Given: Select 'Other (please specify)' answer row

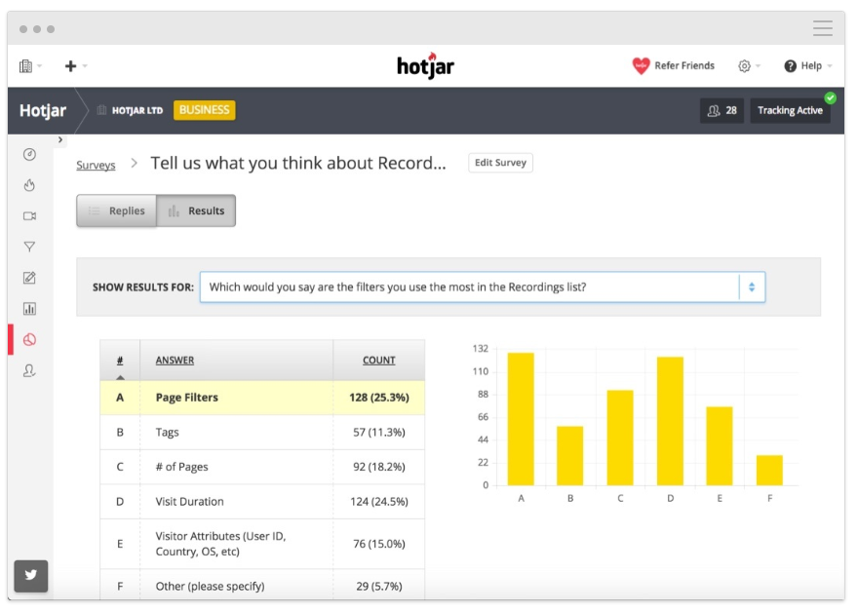Looking at the screenshot, I should (262, 586).
